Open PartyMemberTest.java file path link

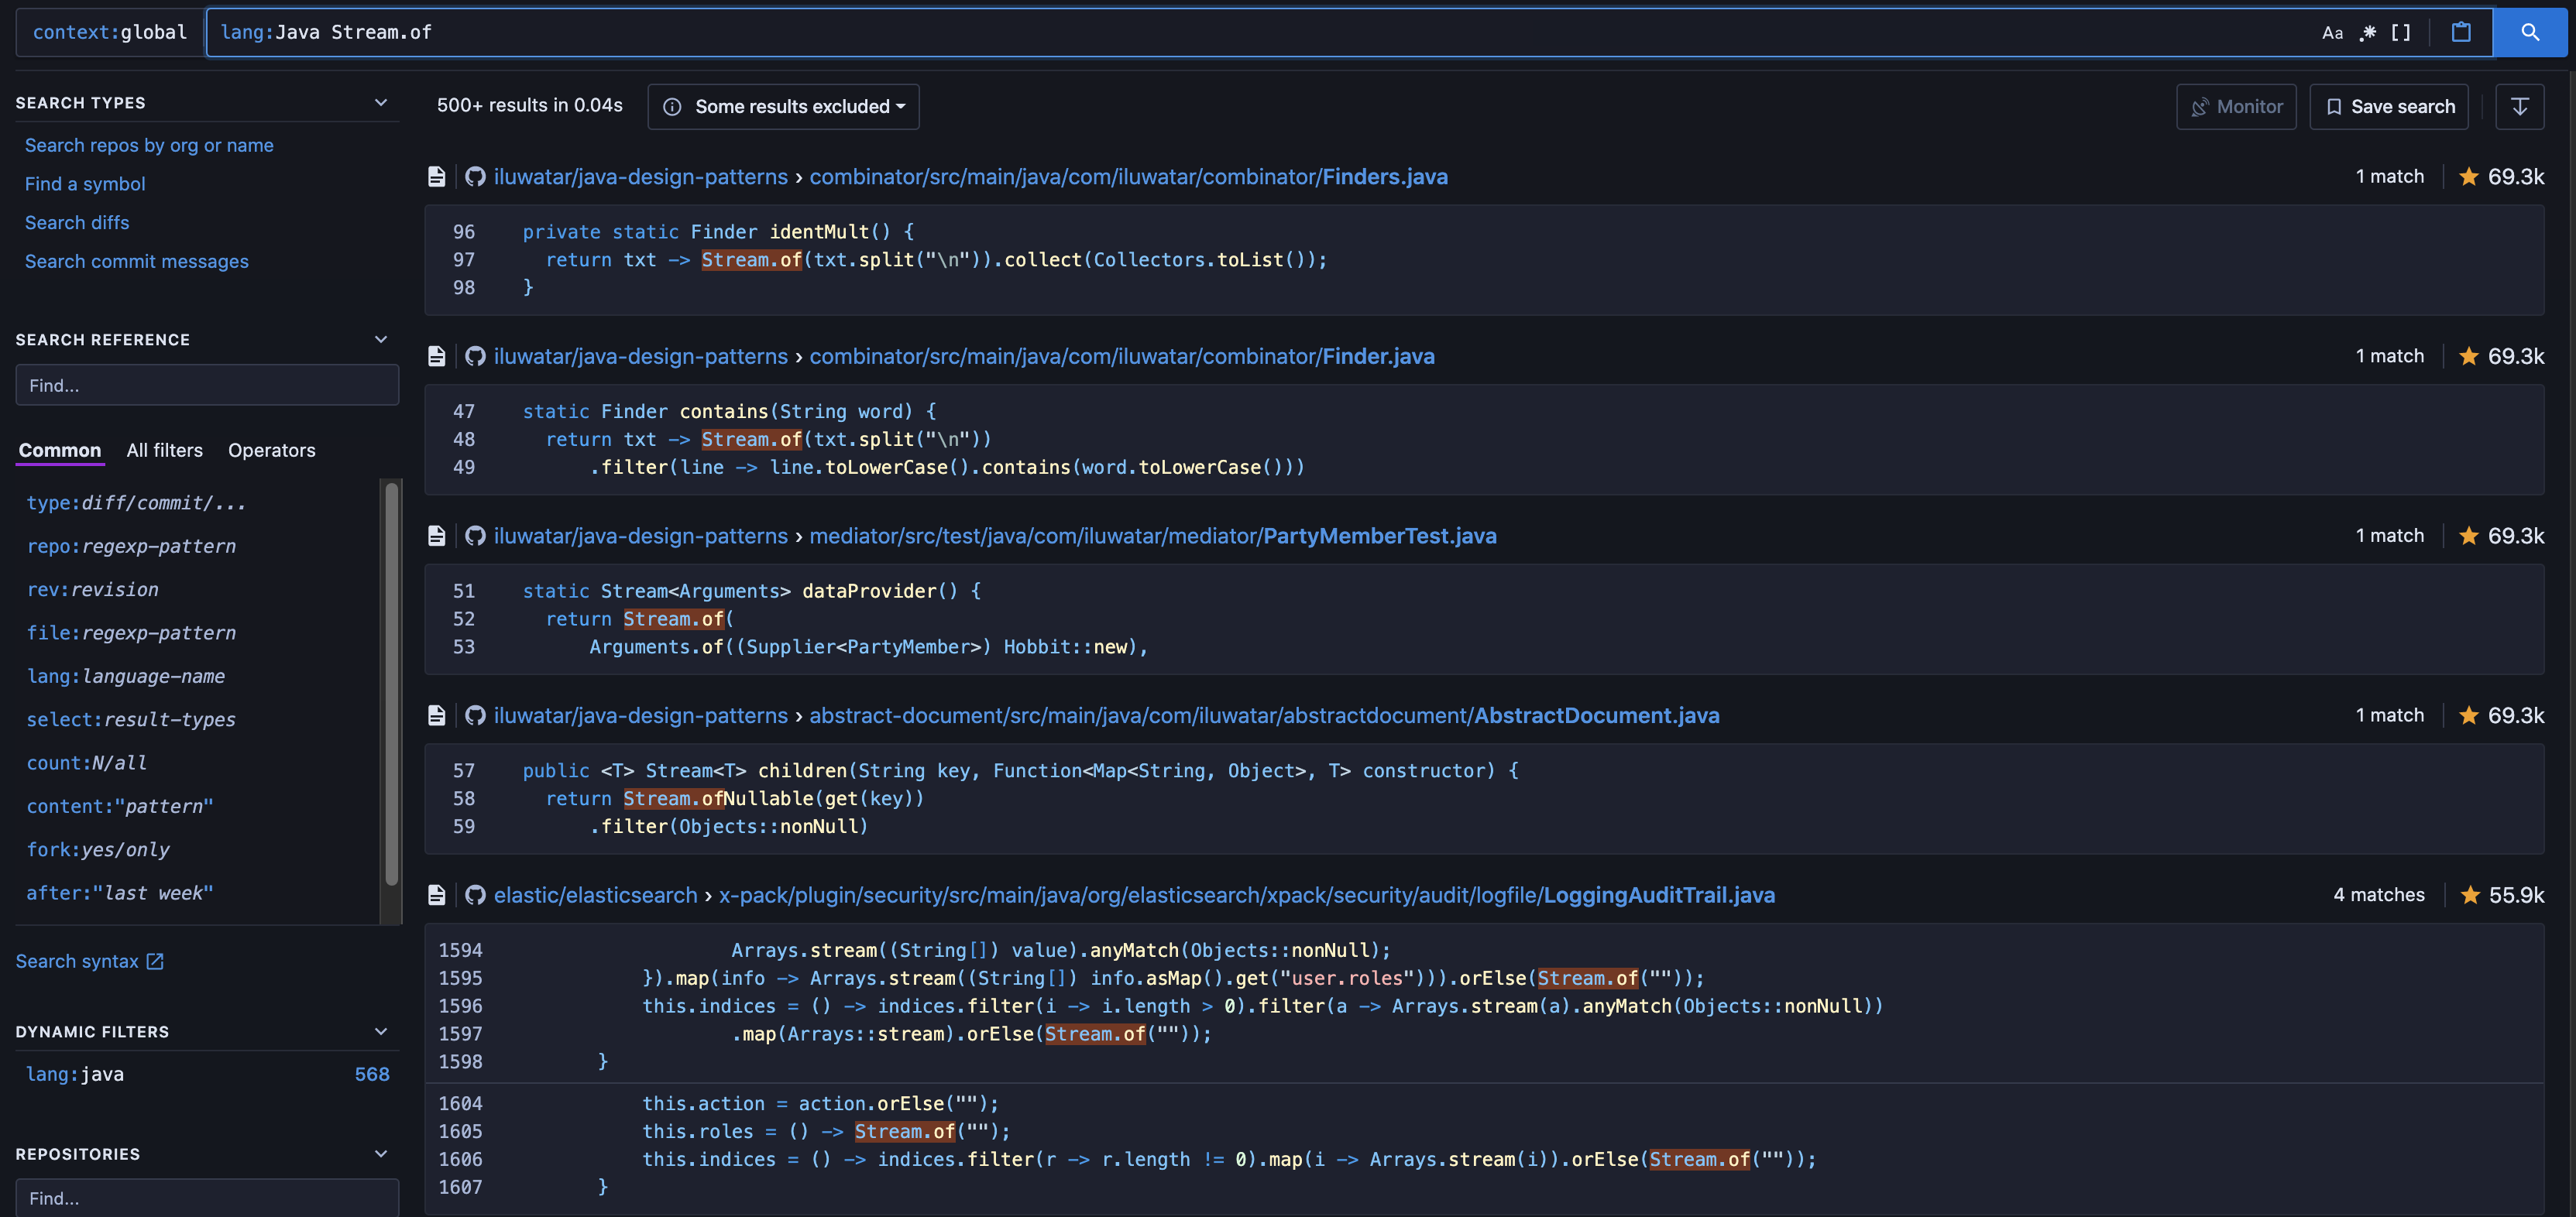coord(1153,537)
